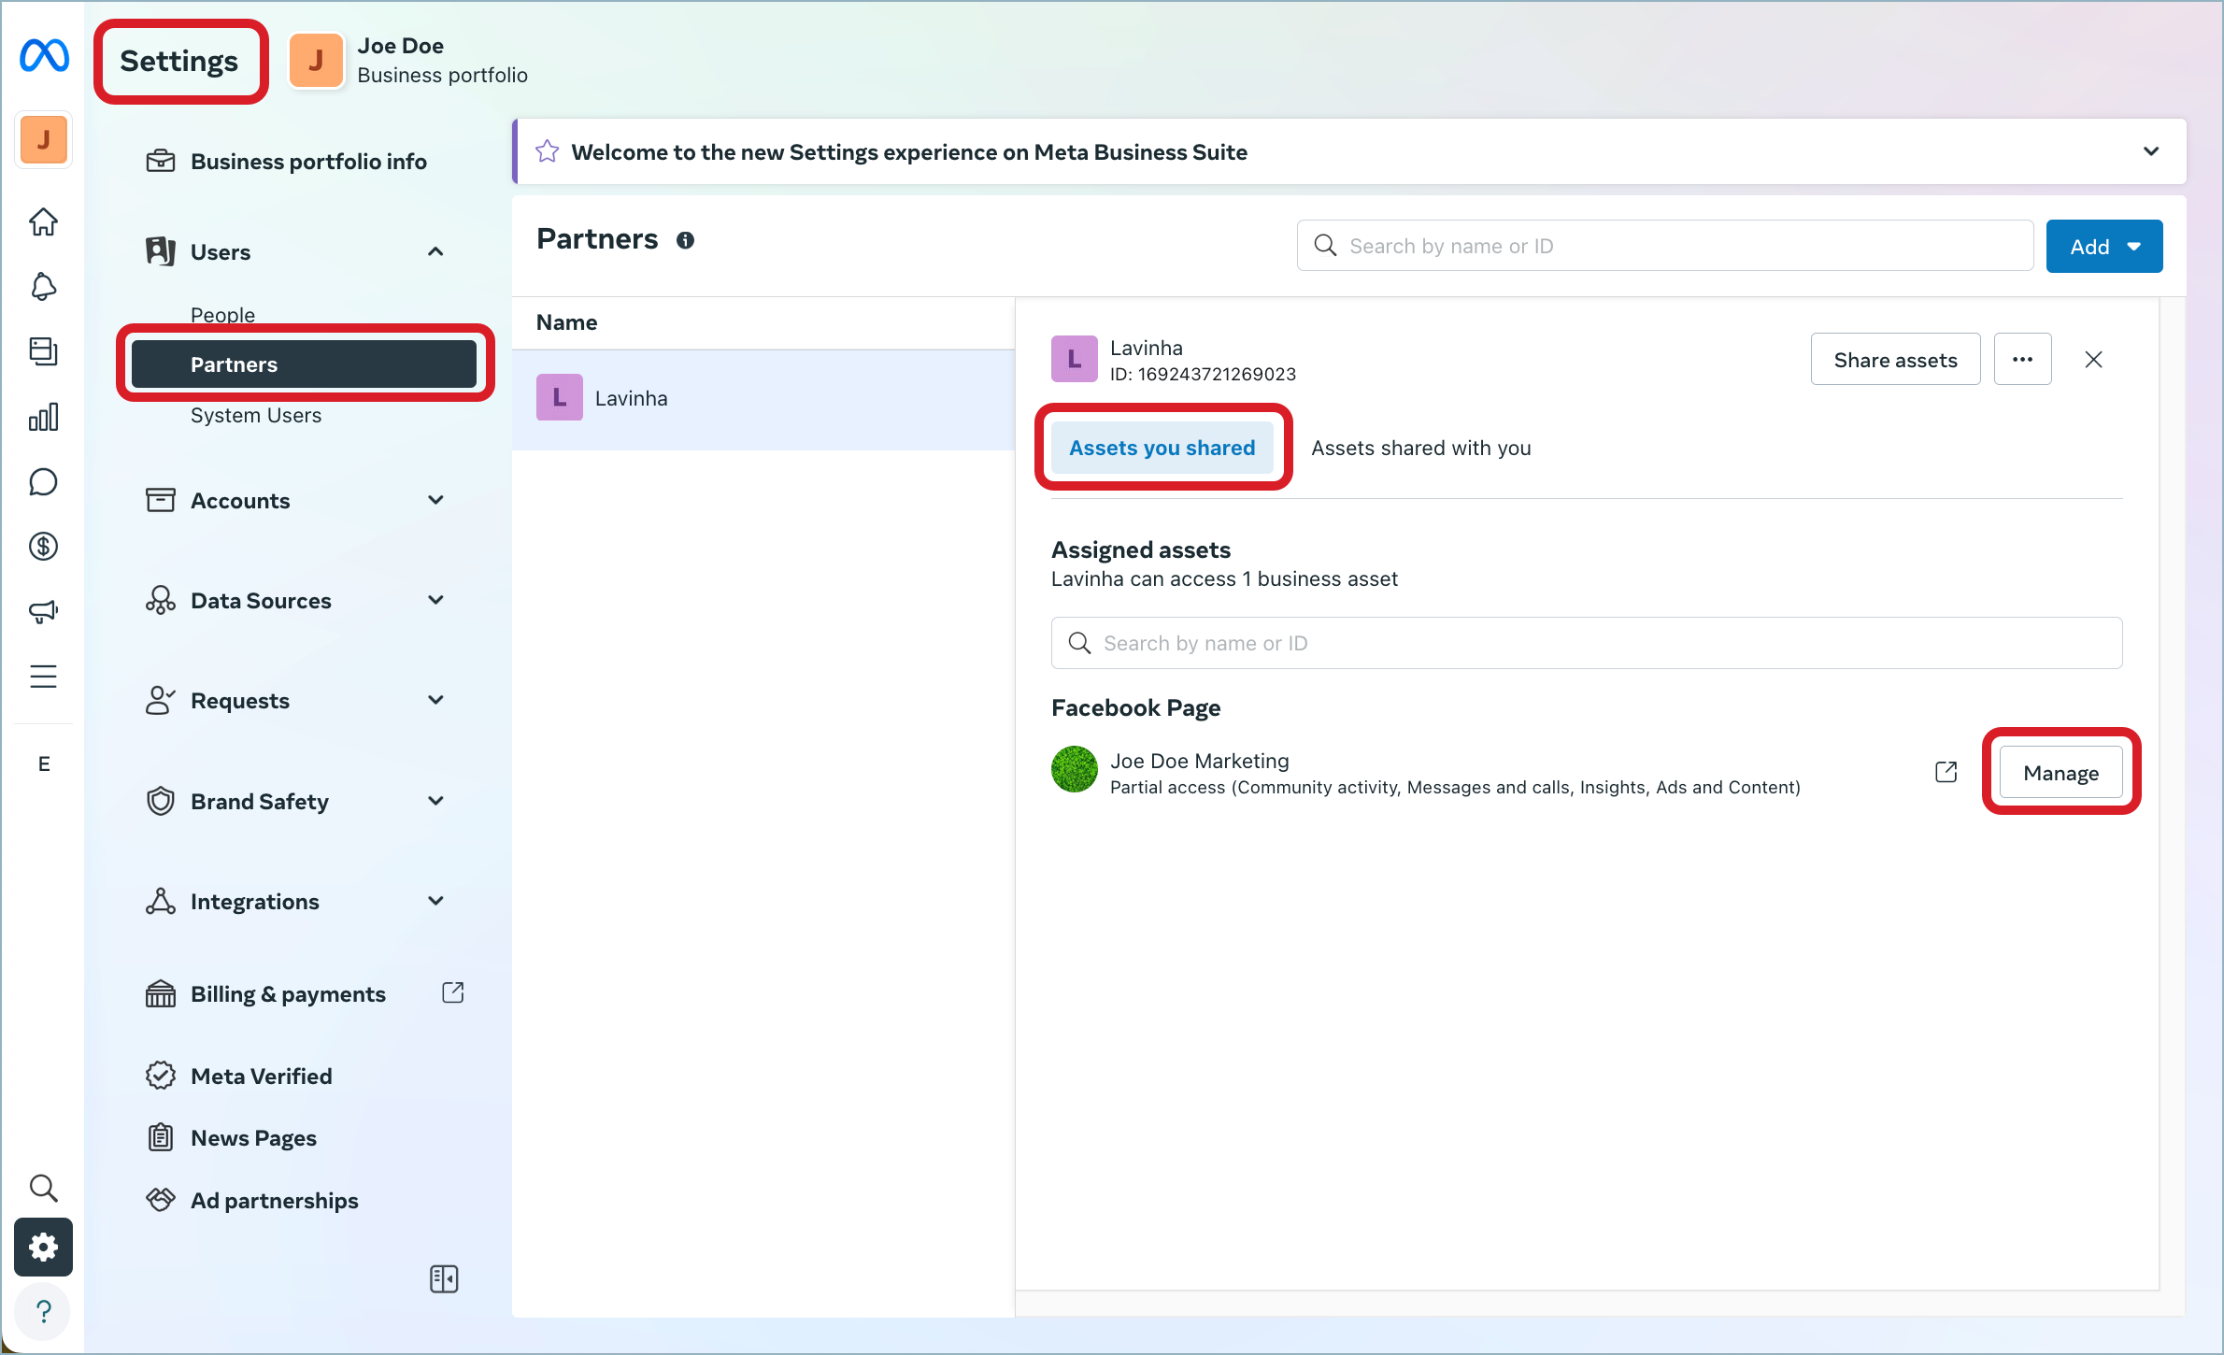Click the settings gear icon in sidebar
Viewport: 2224px width, 1355px height.
tap(43, 1247)
